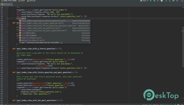Click 'the index page.' docstring line
Screen dimensions: 184x105
(24, 55)
